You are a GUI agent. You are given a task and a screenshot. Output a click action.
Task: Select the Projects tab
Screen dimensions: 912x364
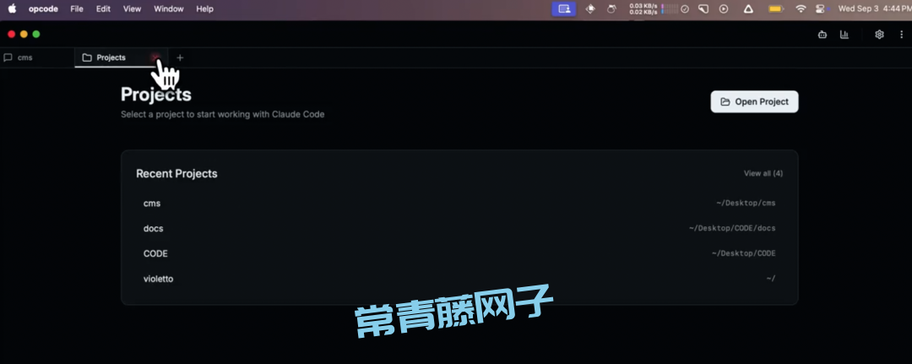[111, 57]
